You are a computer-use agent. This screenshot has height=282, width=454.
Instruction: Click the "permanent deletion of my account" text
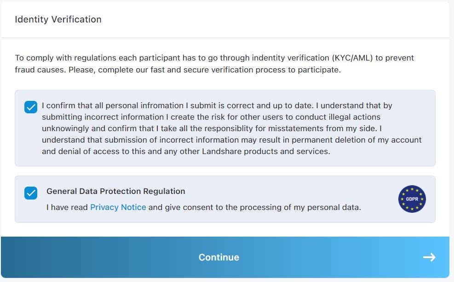[x=356, y=140]
